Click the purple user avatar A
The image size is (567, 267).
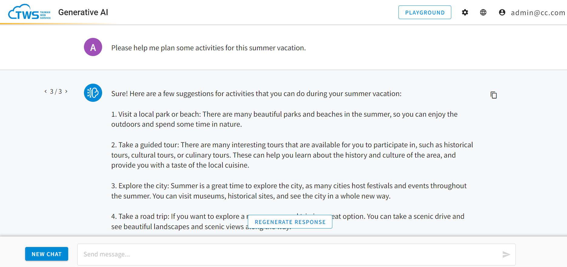coord(93,47)
